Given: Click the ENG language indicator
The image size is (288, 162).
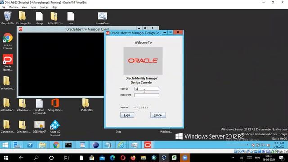Looking at the screenshot, I should [x=257, y=158].
